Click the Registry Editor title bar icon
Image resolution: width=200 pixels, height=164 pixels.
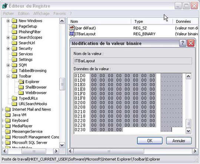point(5,6)
